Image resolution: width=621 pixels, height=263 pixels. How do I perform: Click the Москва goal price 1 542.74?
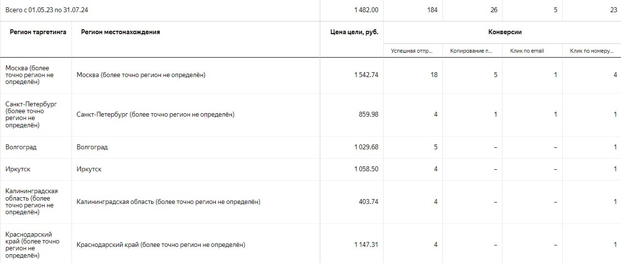(366, 75)
